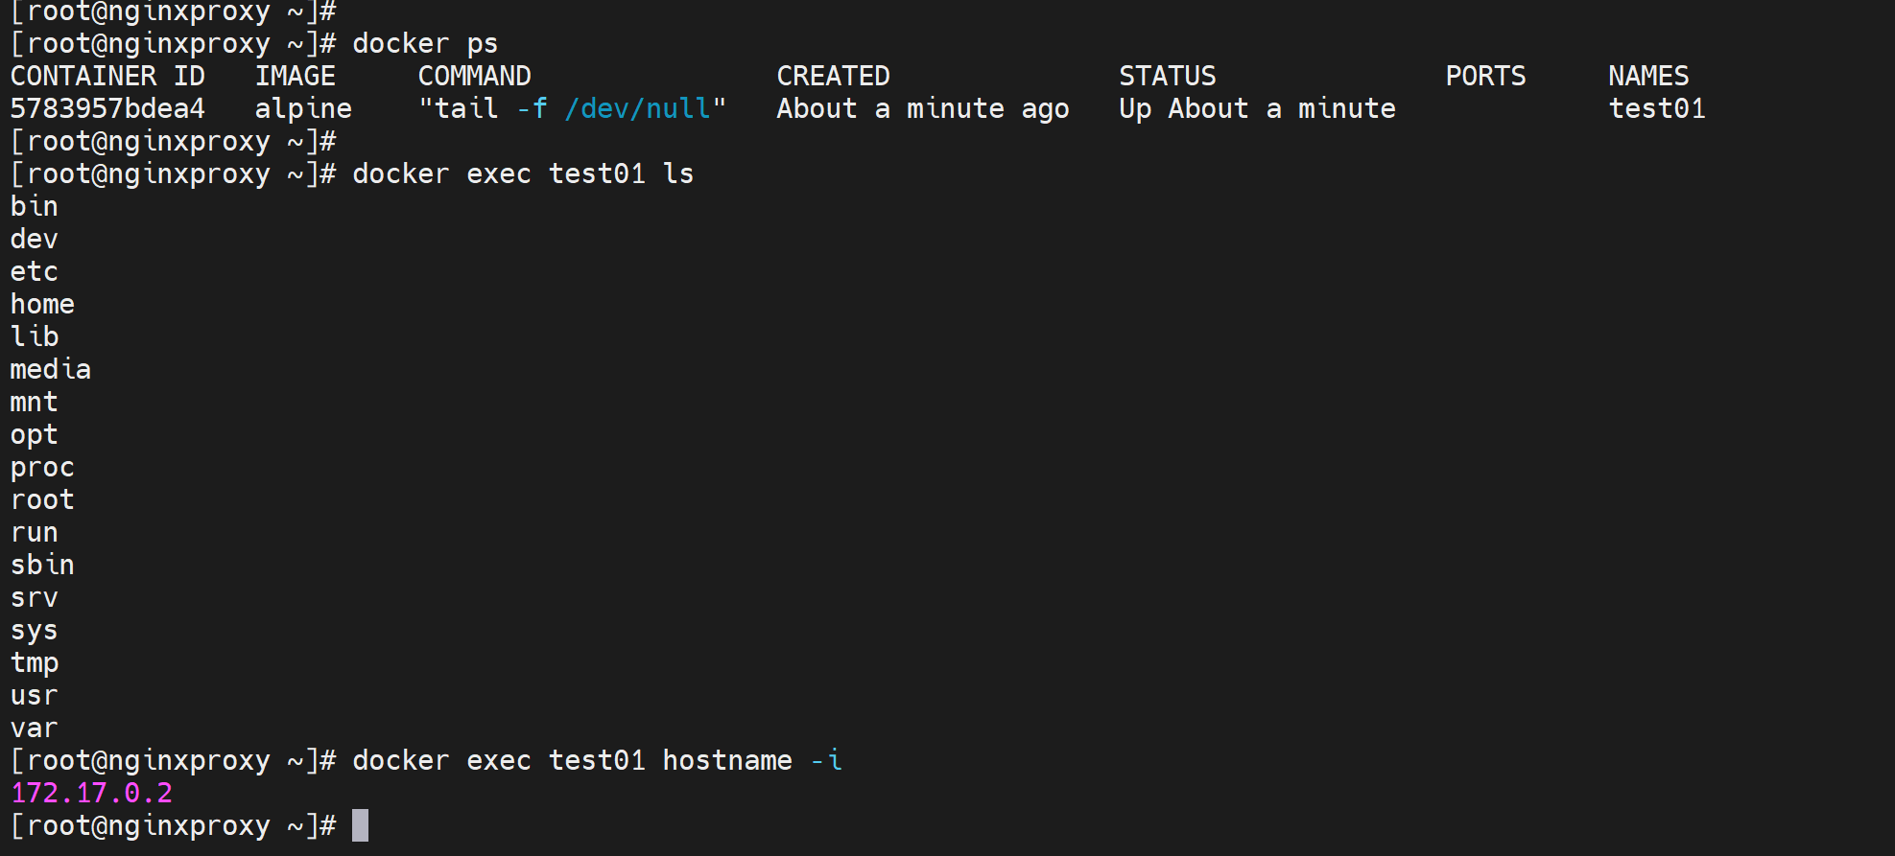Click the IP address 172.17.0.2
Image resolution: width=1895 pixels, height=856 pixels.
coord(91,793)
